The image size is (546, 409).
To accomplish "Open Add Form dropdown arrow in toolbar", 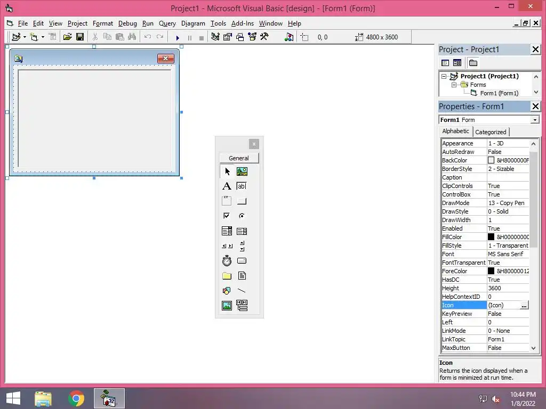I will 43,37.
